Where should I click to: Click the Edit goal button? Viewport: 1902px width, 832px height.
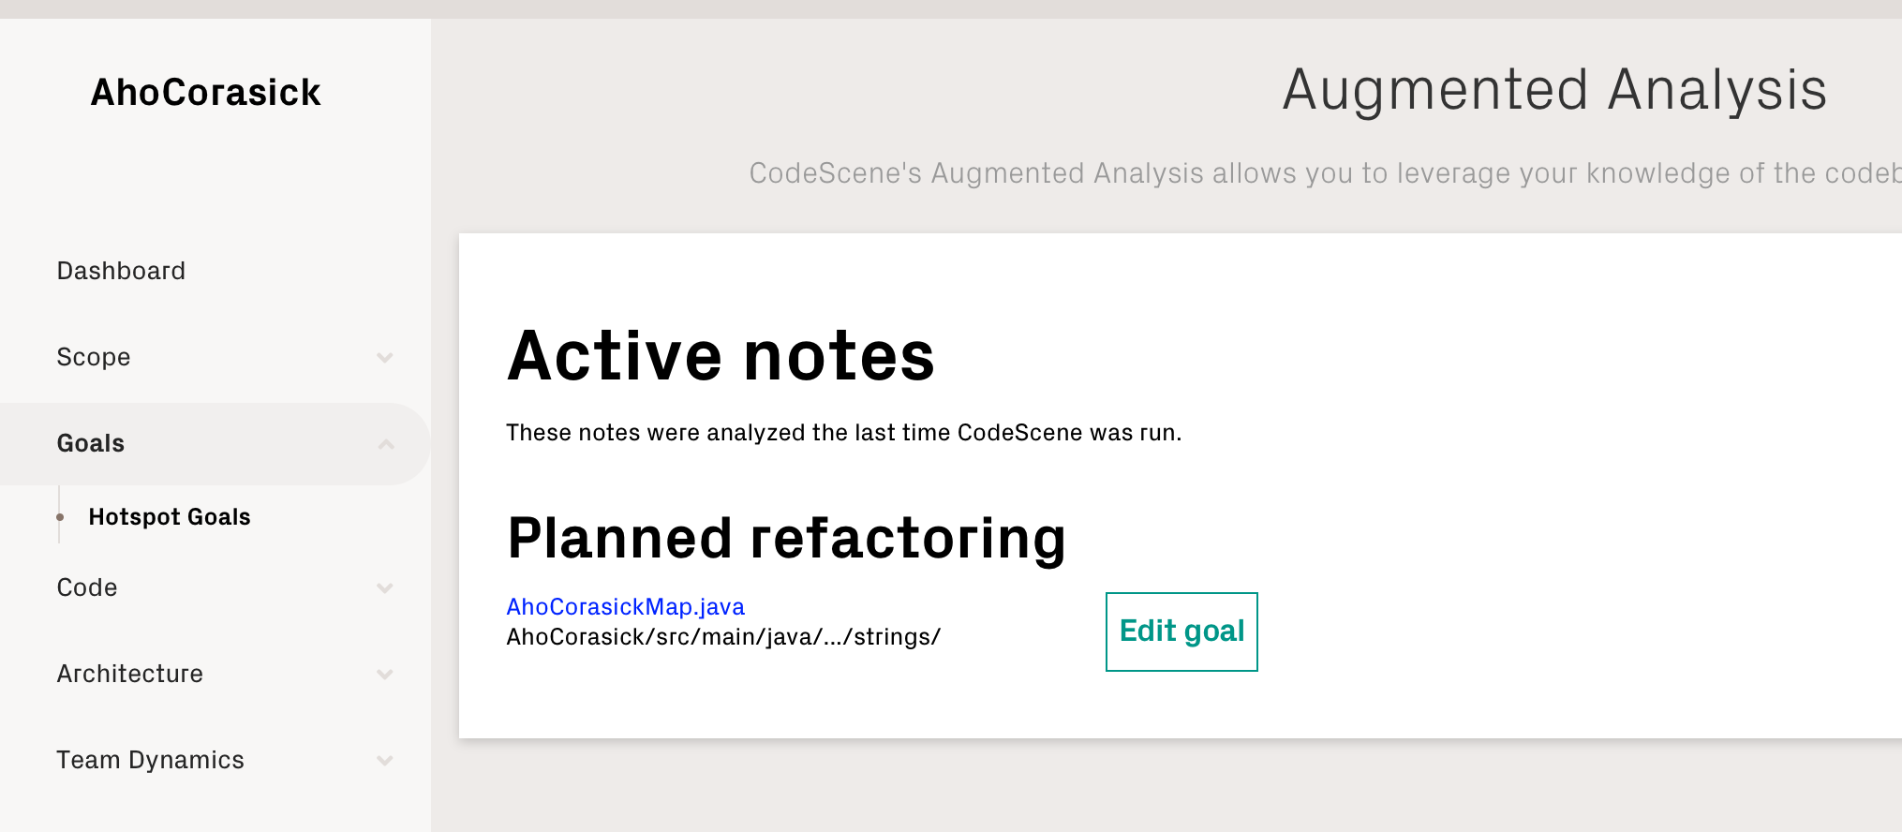point(1181,631)
